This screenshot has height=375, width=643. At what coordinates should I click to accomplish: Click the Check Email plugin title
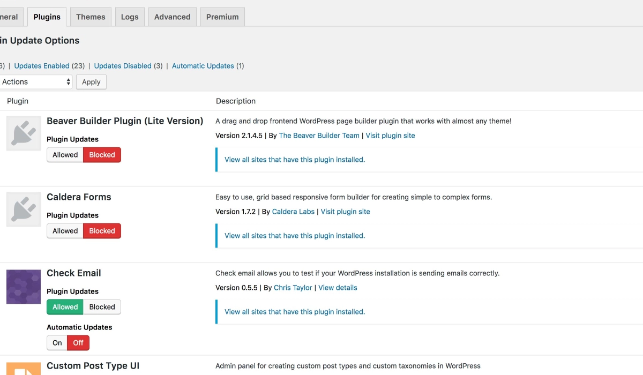point(74,273)
